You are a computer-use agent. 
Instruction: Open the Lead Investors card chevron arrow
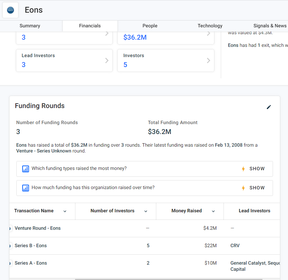tap(107, 61)
